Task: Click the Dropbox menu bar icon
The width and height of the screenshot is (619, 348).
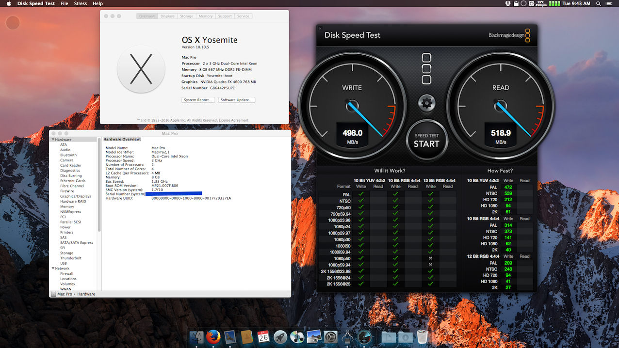Action: [508, 3]
